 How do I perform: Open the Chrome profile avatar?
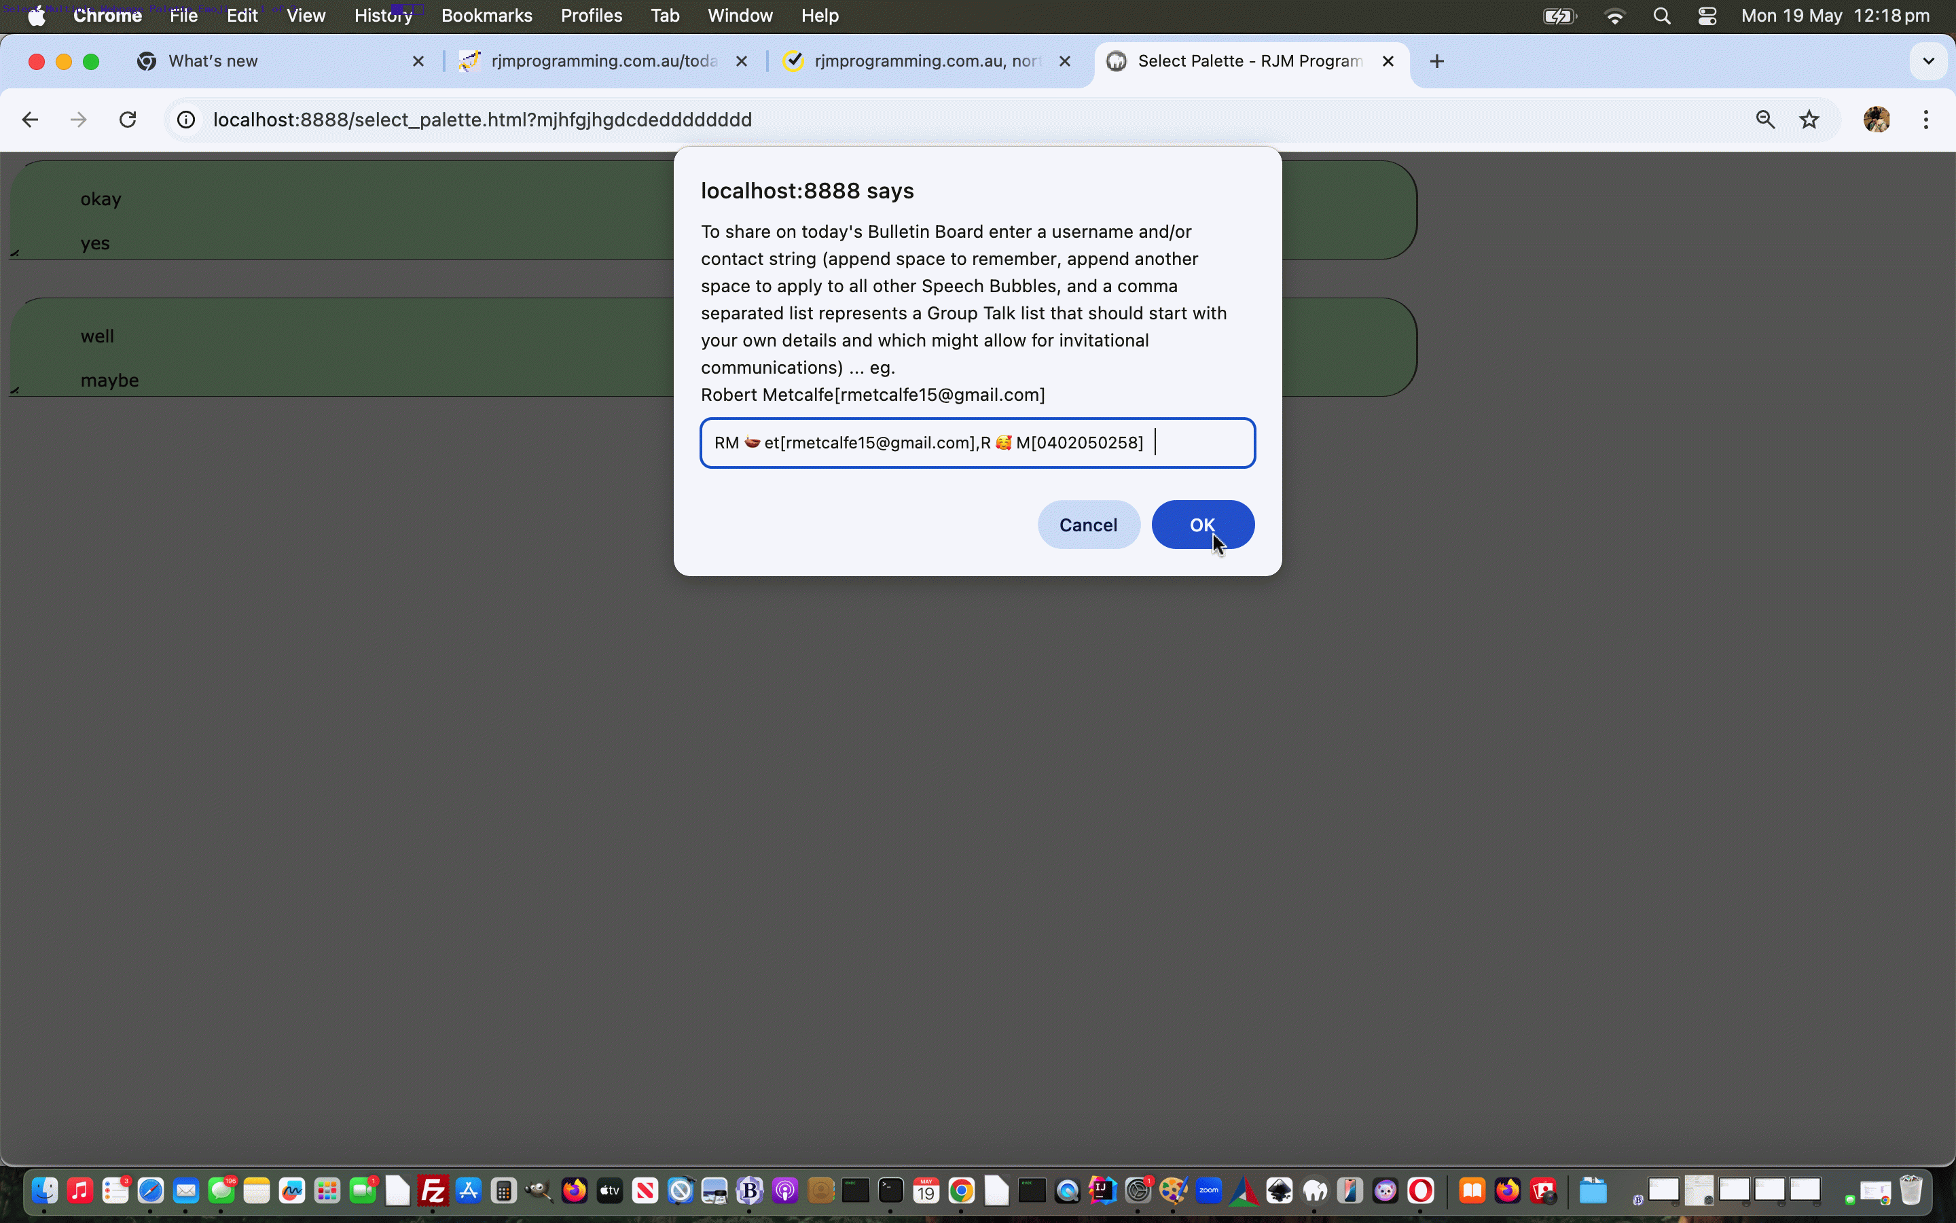[x=1876, y=120]
